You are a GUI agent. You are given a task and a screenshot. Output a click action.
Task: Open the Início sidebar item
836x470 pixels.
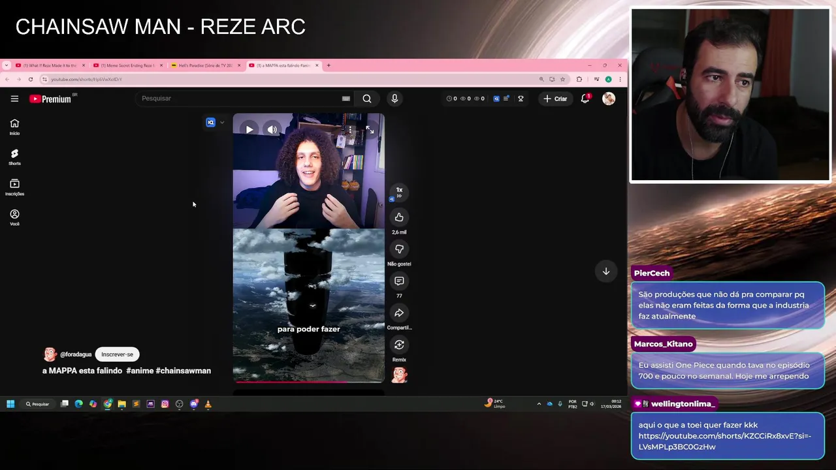pyautogui.click(x=14, y=127)
